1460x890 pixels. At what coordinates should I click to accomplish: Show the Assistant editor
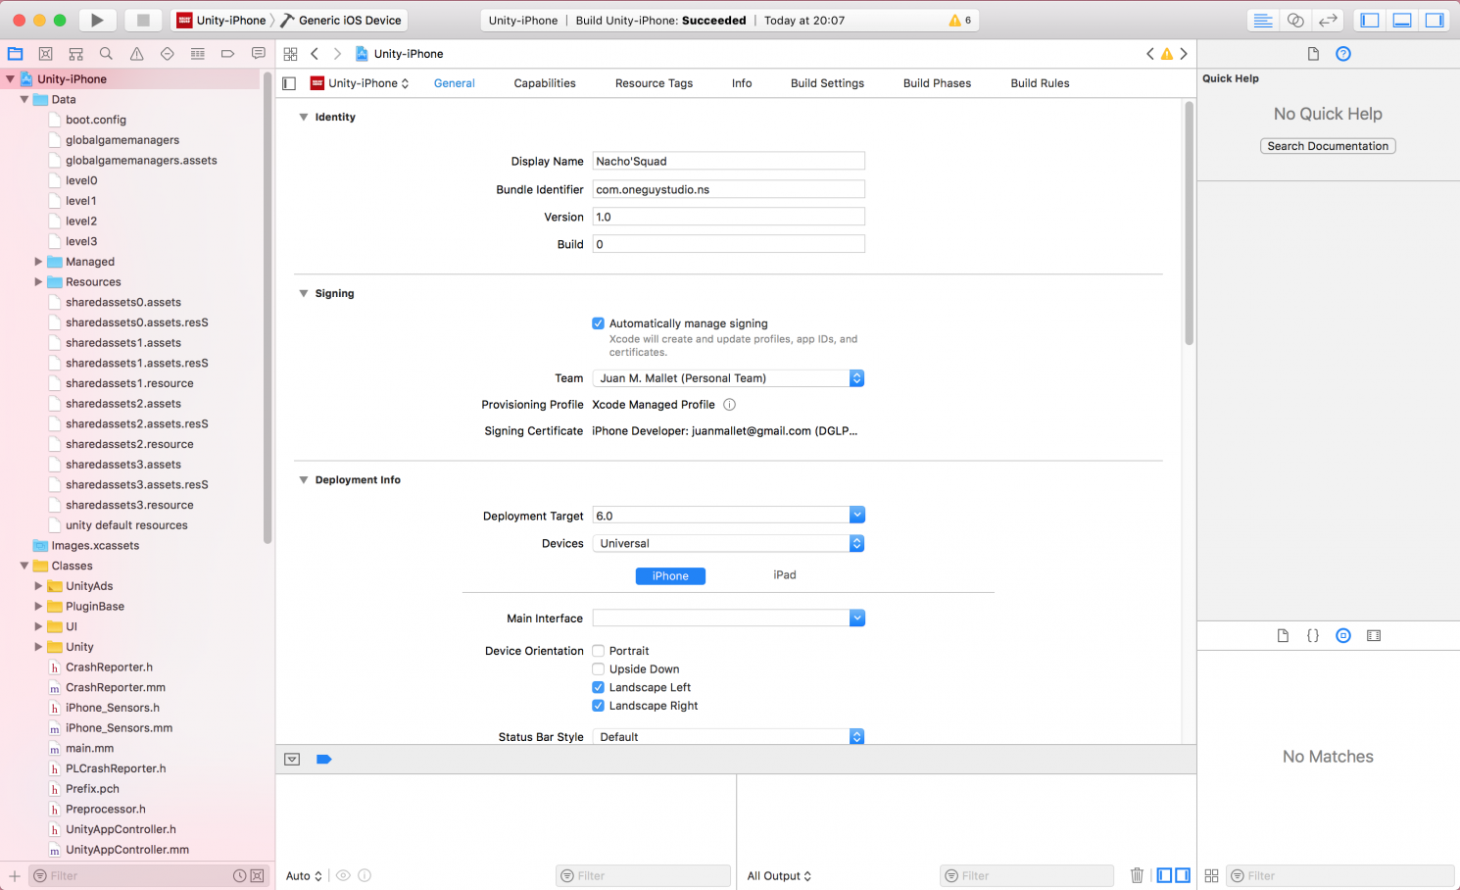[1295, 20]
